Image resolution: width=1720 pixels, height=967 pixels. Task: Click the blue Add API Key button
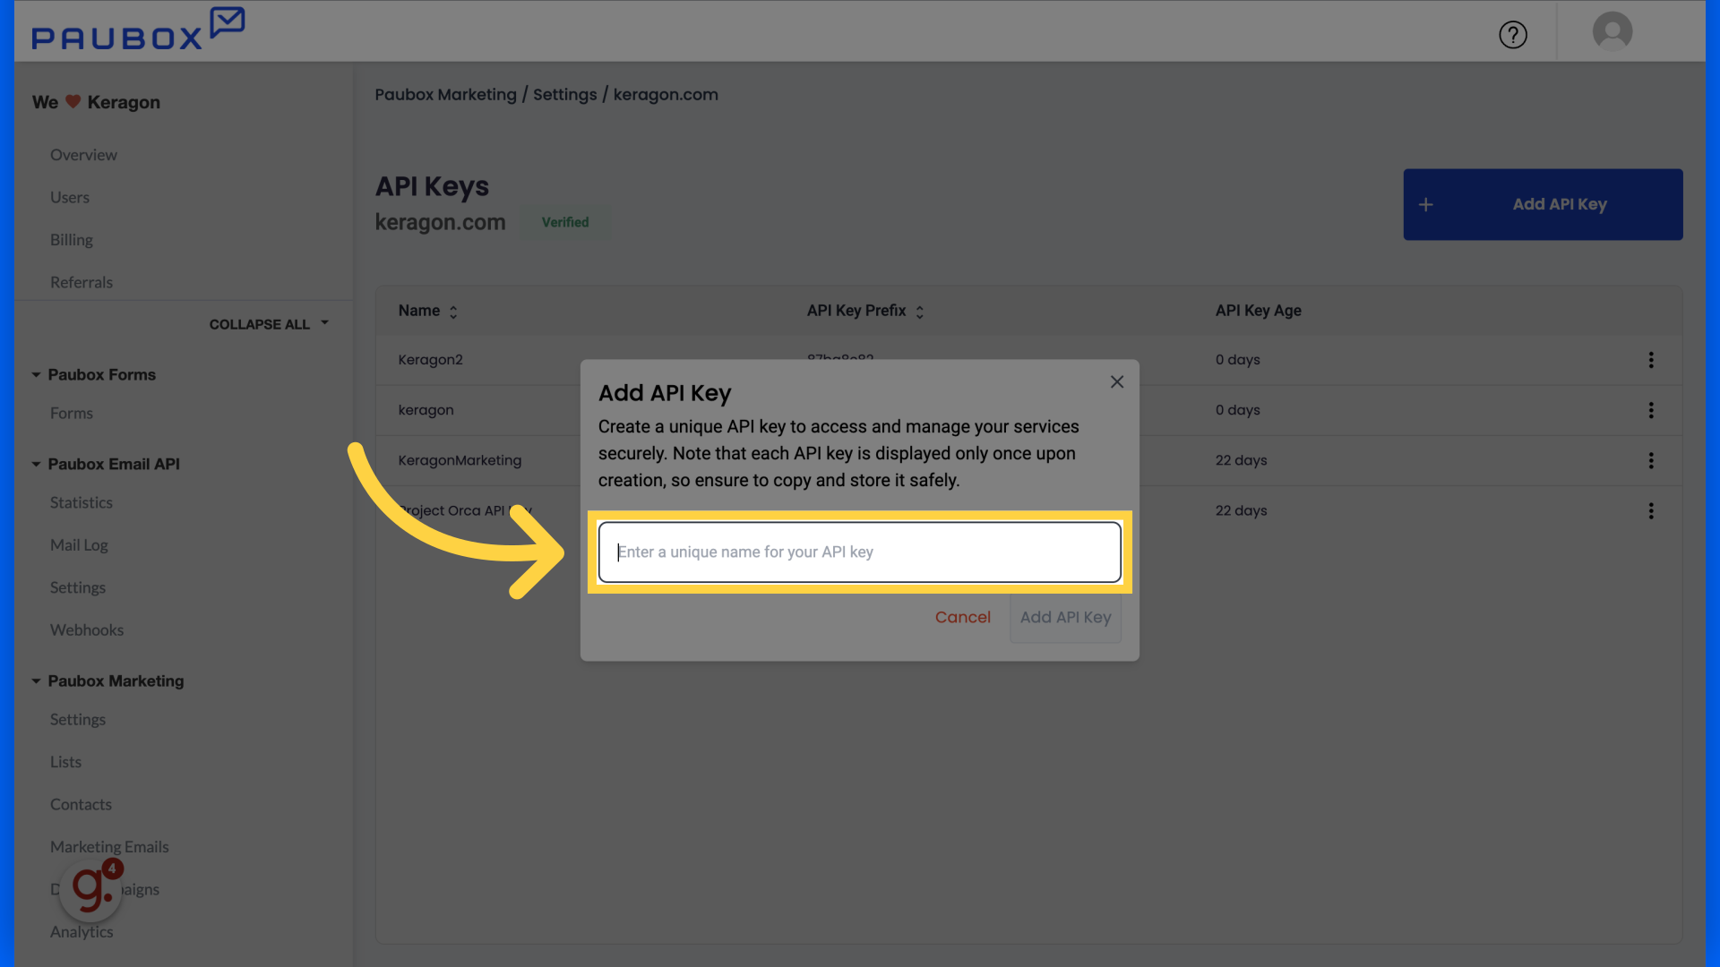(1543, 204)
